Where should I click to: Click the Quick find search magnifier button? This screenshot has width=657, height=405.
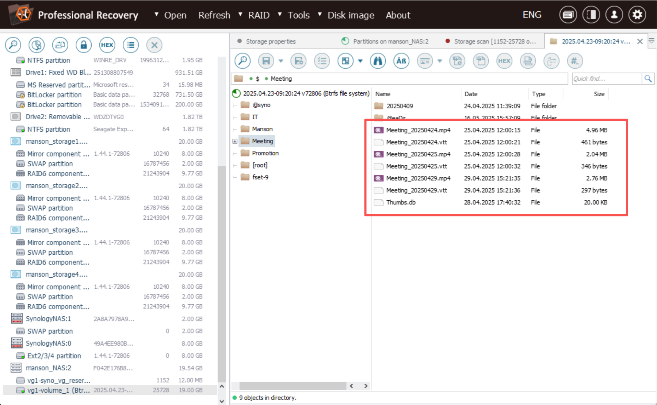[648, 78]
